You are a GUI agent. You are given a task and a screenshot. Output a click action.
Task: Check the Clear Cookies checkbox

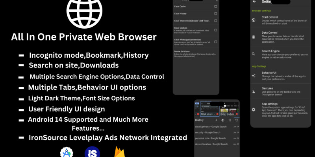click(x=215, y=30)
